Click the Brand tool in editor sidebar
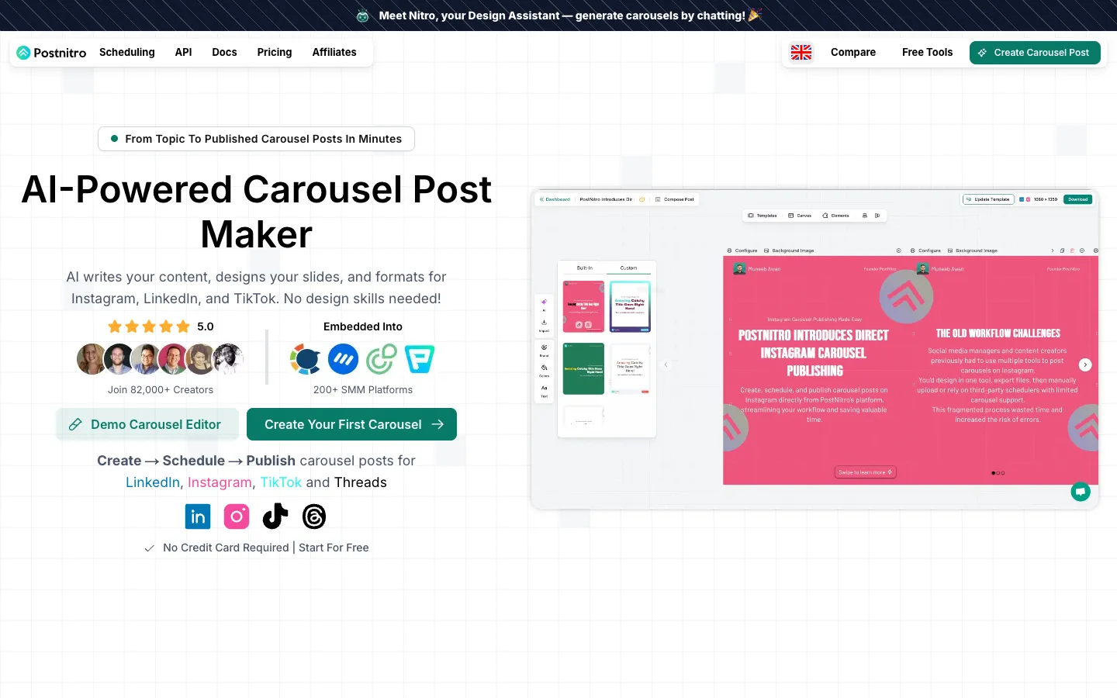Image resolution: width=1117 pixels, height=698 pixels. (544, 351)
